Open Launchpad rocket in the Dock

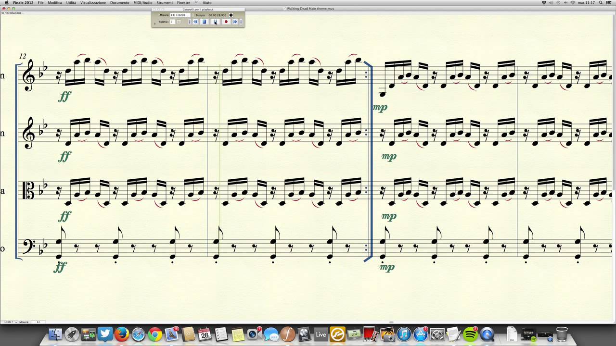(72, 334)
